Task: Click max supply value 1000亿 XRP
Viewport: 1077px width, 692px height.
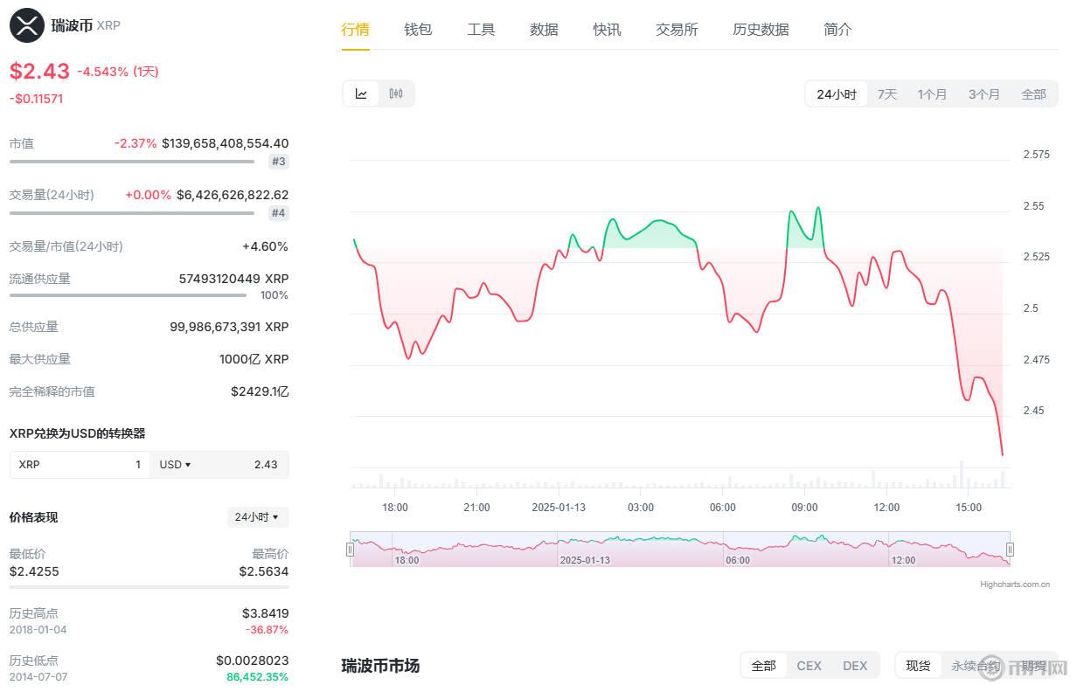Action: [254, 359]
